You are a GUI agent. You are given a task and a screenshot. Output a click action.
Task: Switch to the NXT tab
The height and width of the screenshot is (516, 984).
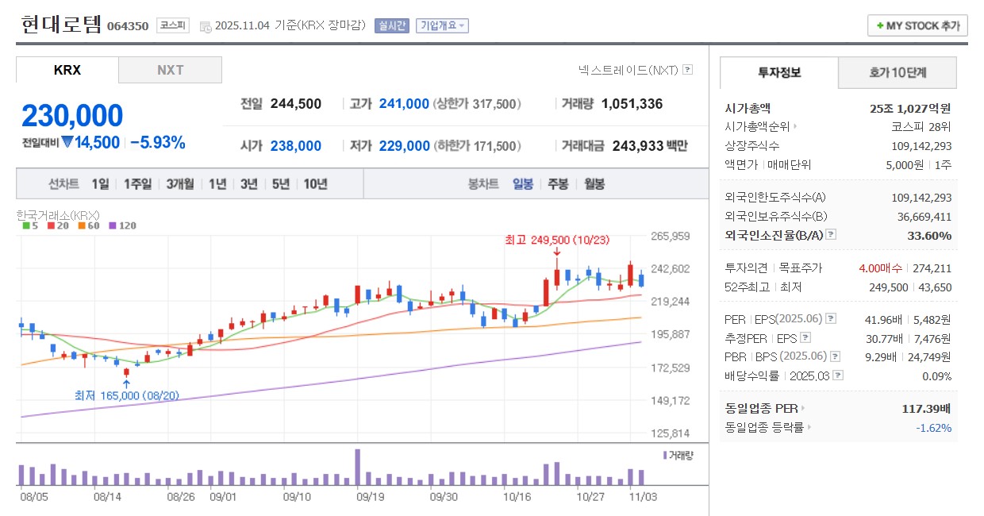170,70
